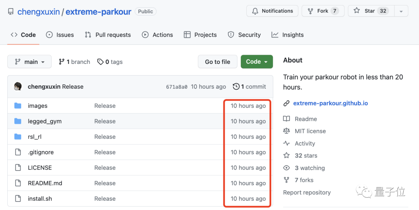Click the tag icon for 0 tags
Screen dimensions: 419x210
click(x=100, y=62)
